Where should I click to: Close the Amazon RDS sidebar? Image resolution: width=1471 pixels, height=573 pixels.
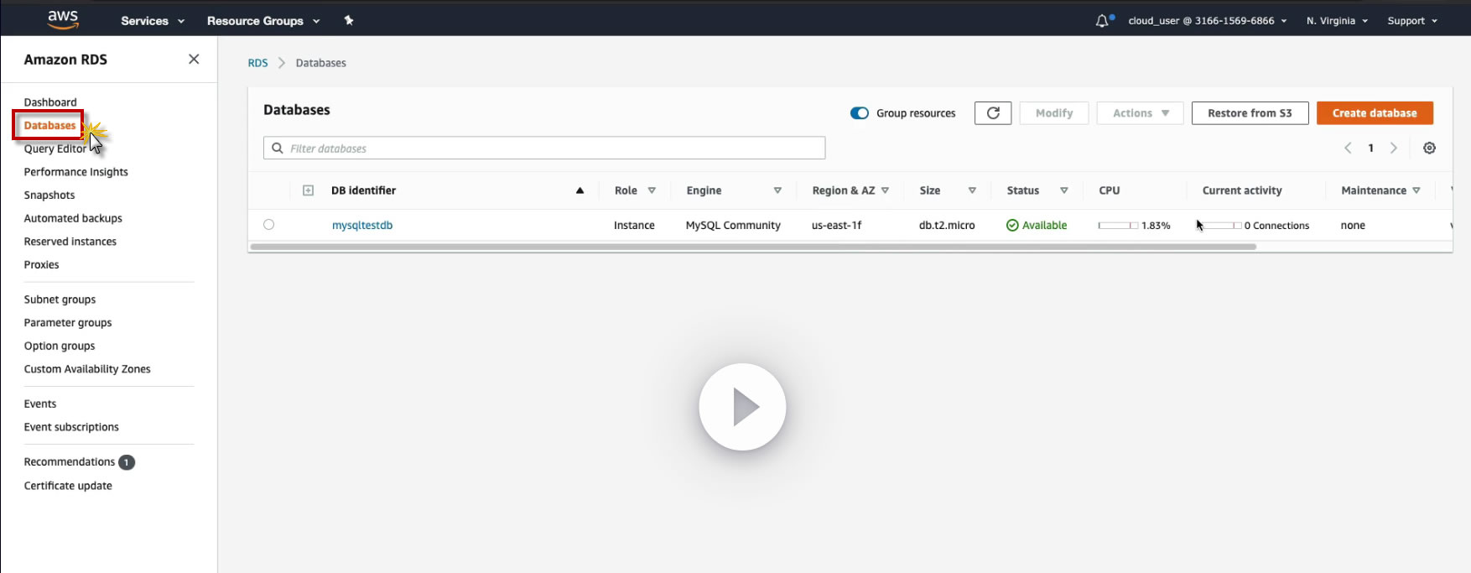tap(194, 59)
